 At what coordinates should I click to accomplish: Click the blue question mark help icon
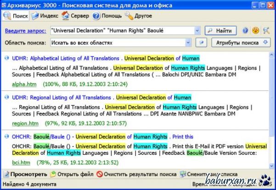(x=246, y=31)
